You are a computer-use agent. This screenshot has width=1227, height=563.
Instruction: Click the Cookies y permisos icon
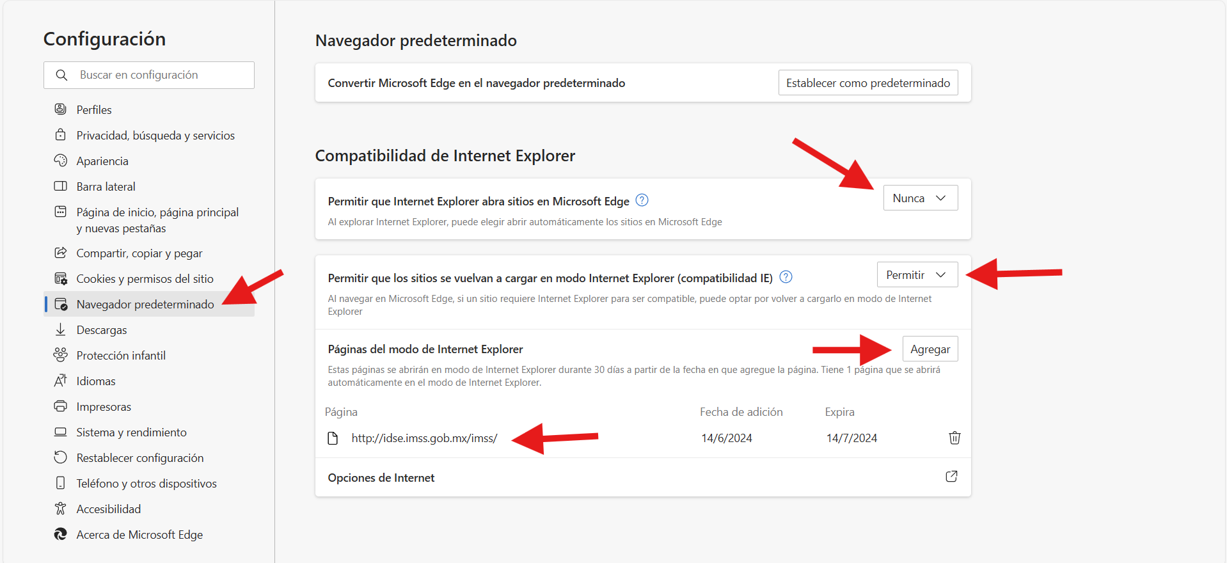click(x=61, y=278)
